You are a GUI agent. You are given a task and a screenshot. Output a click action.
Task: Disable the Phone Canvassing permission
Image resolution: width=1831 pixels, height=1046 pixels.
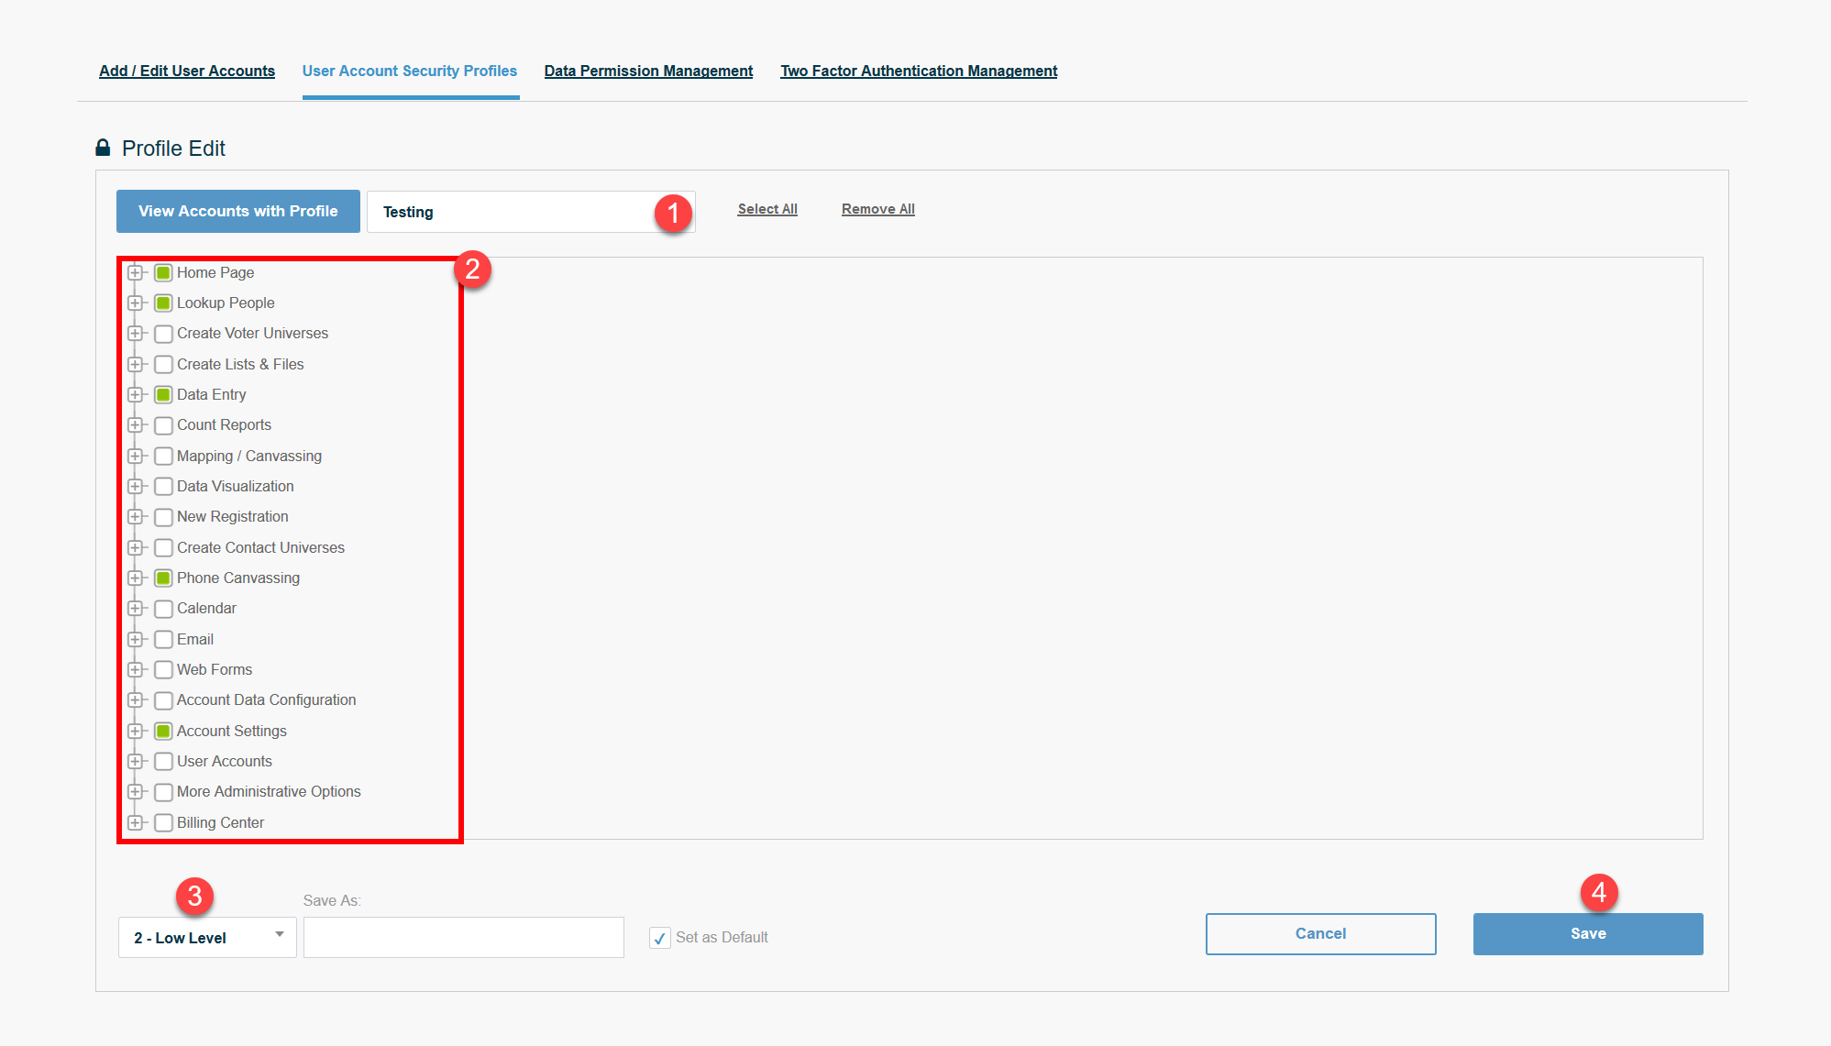click(x=163, y=578)
